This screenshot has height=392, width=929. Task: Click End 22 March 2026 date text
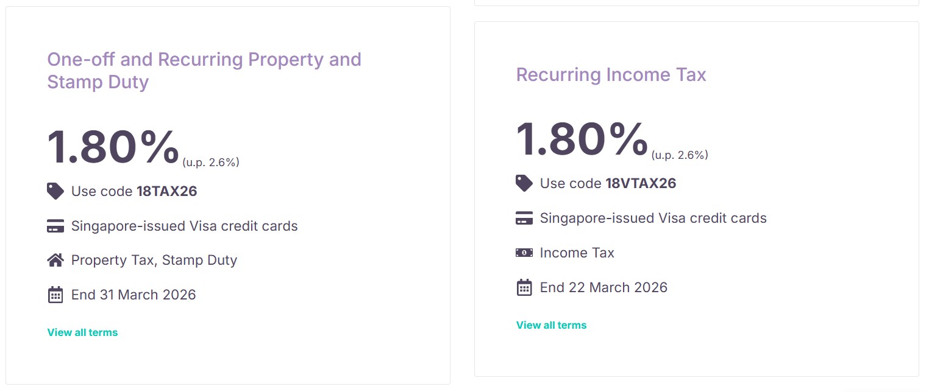point(603,287)
